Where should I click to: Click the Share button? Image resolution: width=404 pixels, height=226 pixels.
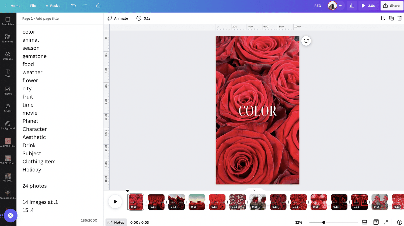click(392, 6)
